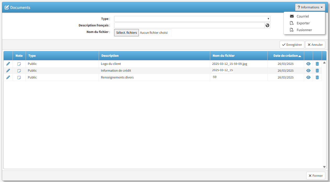
Task: View the Renseignements divers document
Action: click(x=308, y=77)
